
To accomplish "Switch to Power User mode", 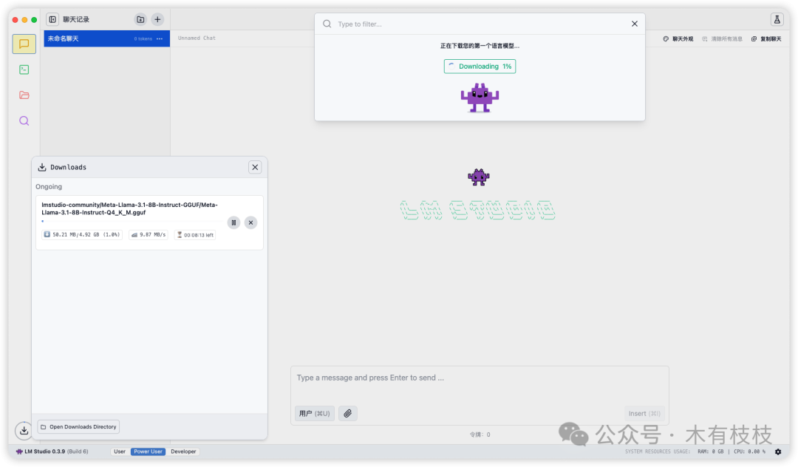I will click(x=148, y=451).
